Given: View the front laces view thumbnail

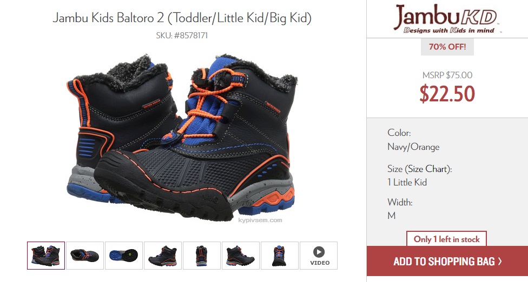Looking at the screenshot, I should tap(280, 256).
